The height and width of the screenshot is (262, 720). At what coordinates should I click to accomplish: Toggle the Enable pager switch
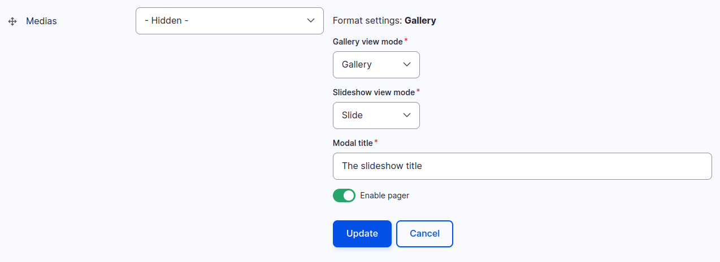344,196
